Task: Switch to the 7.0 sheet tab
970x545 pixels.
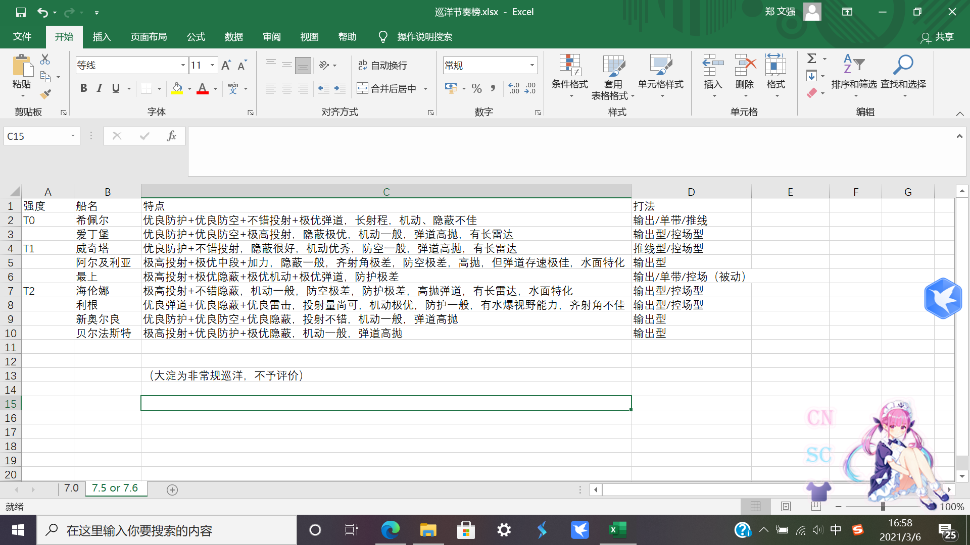Action: click(x=71, y=488)
